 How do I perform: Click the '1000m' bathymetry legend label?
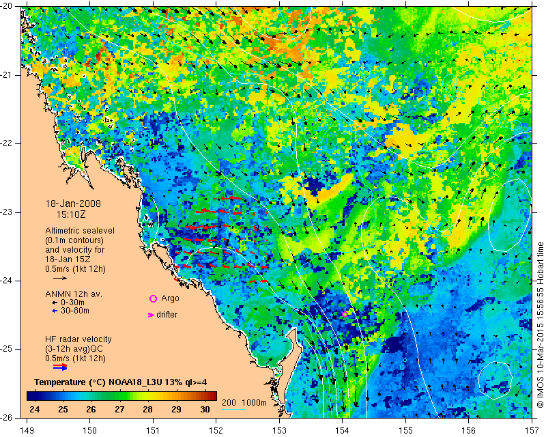click(254, 403)
